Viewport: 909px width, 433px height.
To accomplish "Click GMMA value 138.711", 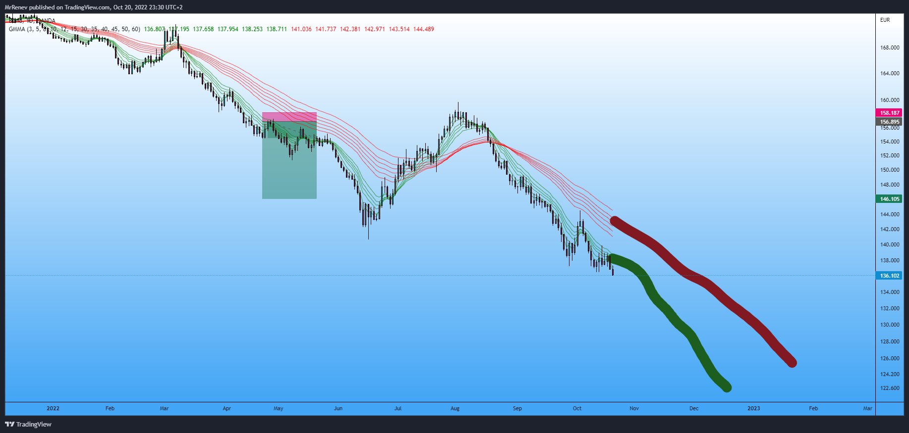I will (x=277, y=29).
